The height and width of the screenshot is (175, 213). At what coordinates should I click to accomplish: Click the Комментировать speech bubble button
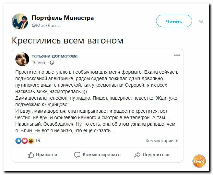pyautogui.click(x=97, y=155)
